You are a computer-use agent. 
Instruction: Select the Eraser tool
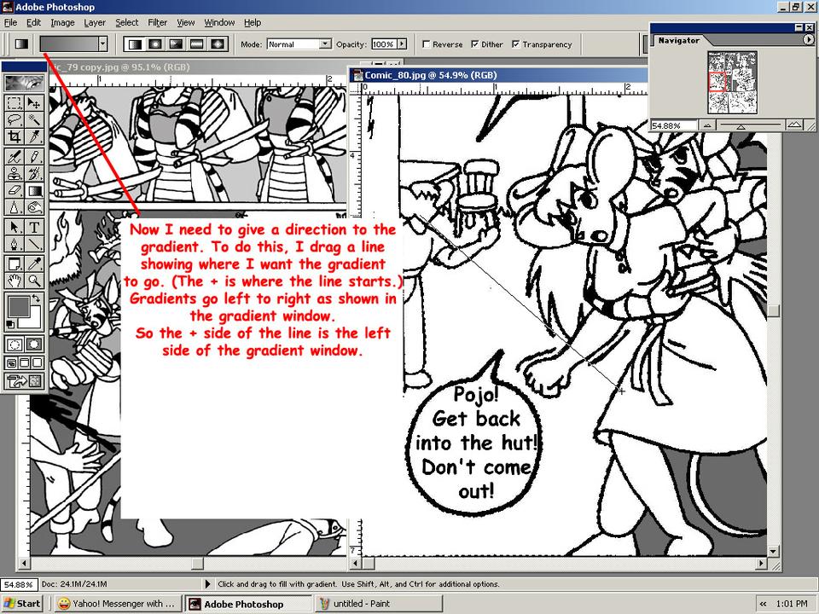(x=15, y=190)
